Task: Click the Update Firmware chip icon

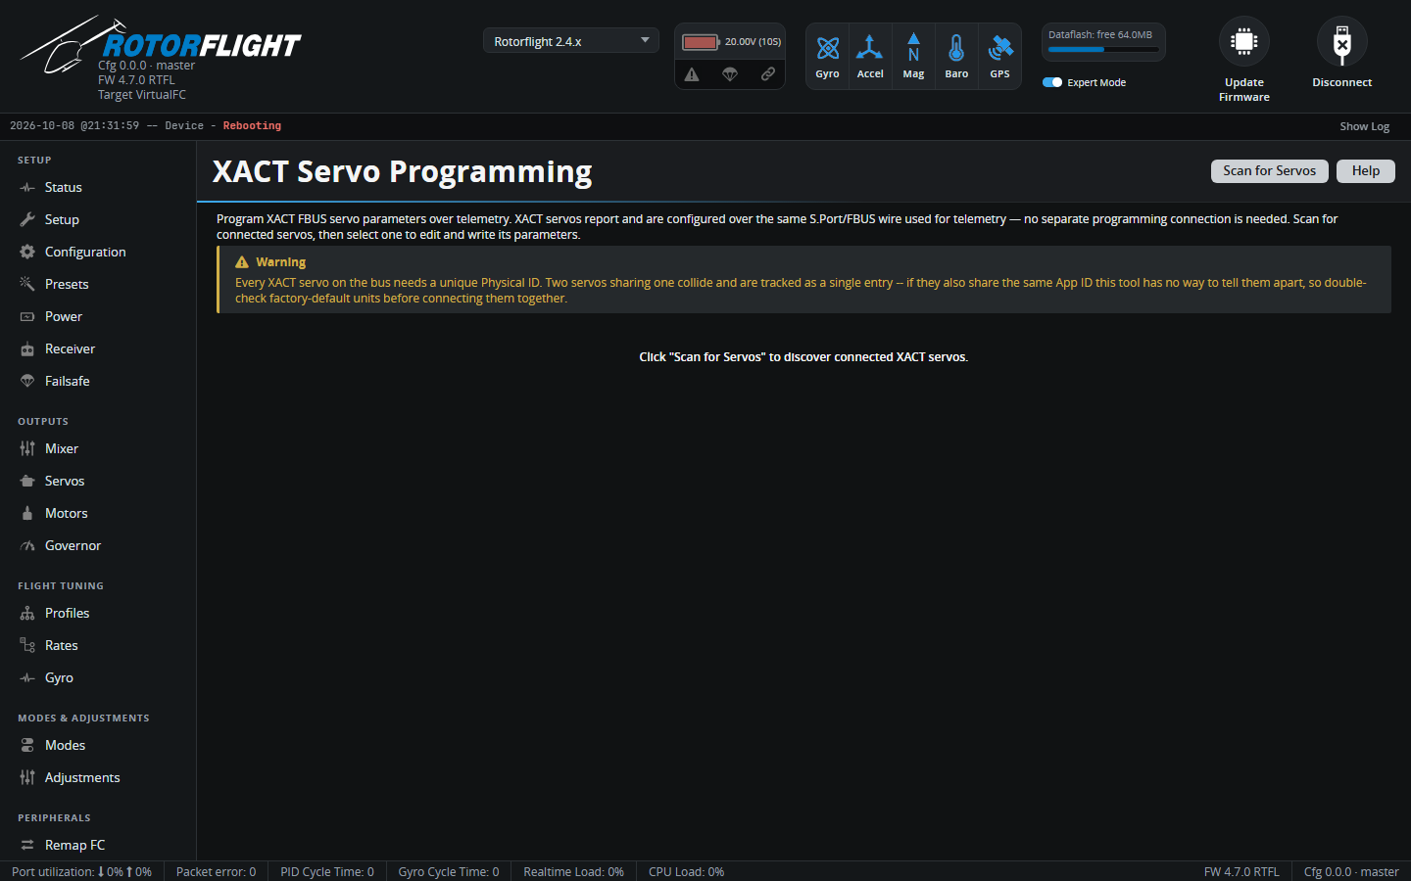Action: pyautogui.click(x=1244, y=42)
